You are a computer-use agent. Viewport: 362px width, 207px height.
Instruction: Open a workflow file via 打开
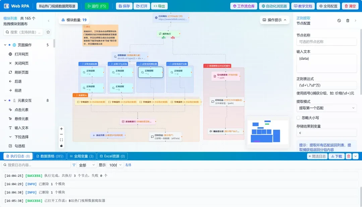click(x=142, y=6)
